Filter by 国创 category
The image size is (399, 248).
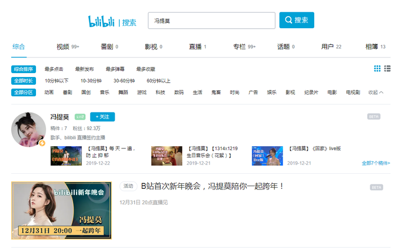pyautogui.click(x=86, y=92)
